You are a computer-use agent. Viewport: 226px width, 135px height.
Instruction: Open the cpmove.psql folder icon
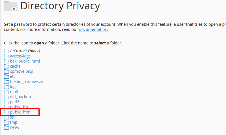[6, 72]
